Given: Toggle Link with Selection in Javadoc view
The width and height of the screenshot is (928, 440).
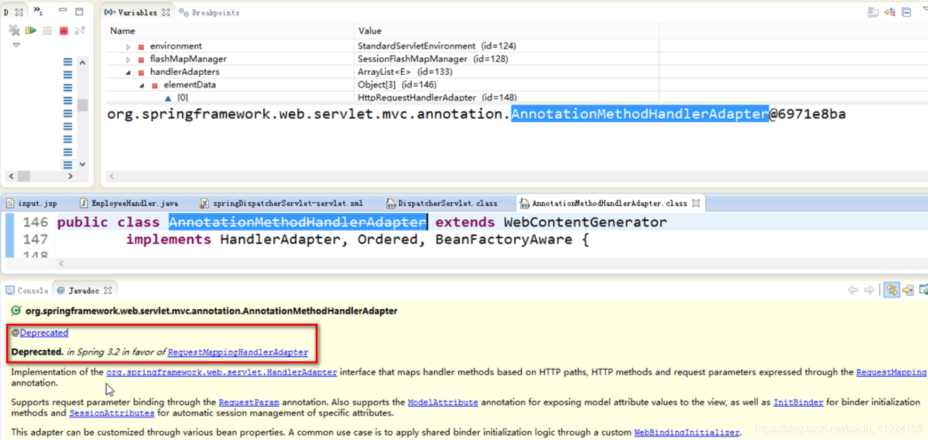Looking at the screenshot, I should click(x=892, y=289).
